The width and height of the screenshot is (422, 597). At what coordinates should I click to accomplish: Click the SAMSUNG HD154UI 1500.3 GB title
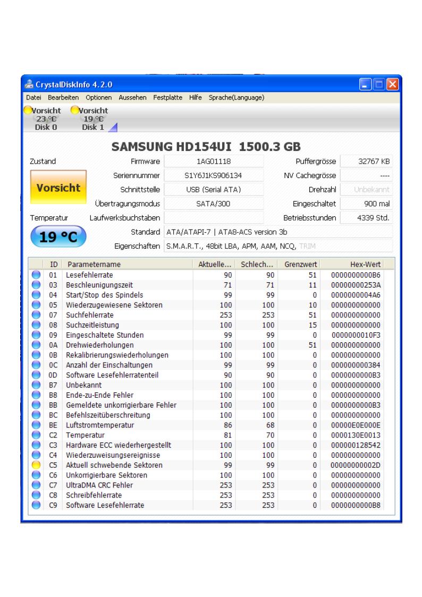(x=206, y=147)
